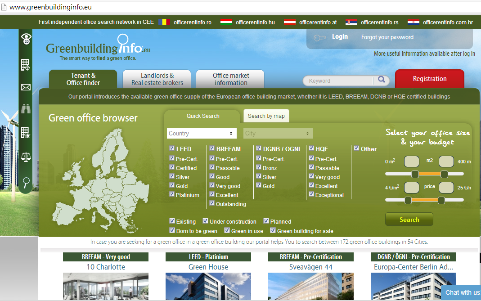Click the right price slider handle
Screen dimensions: 481x301
[441, 200]
